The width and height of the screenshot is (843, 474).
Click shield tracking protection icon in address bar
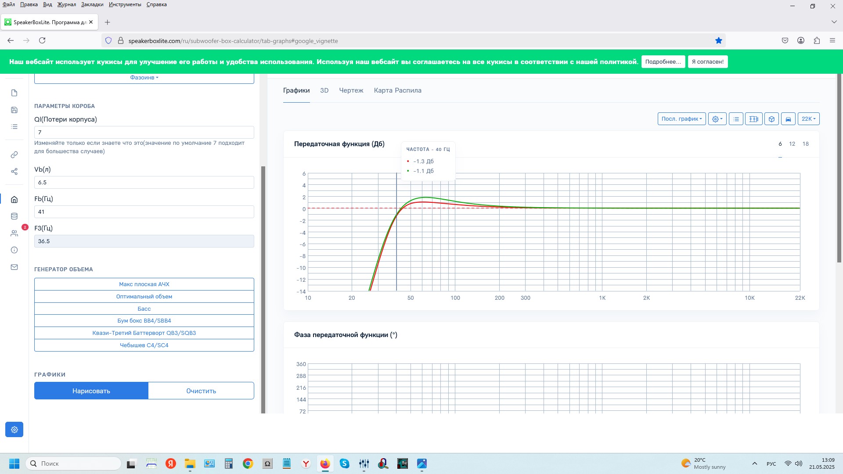pos(108,40)
